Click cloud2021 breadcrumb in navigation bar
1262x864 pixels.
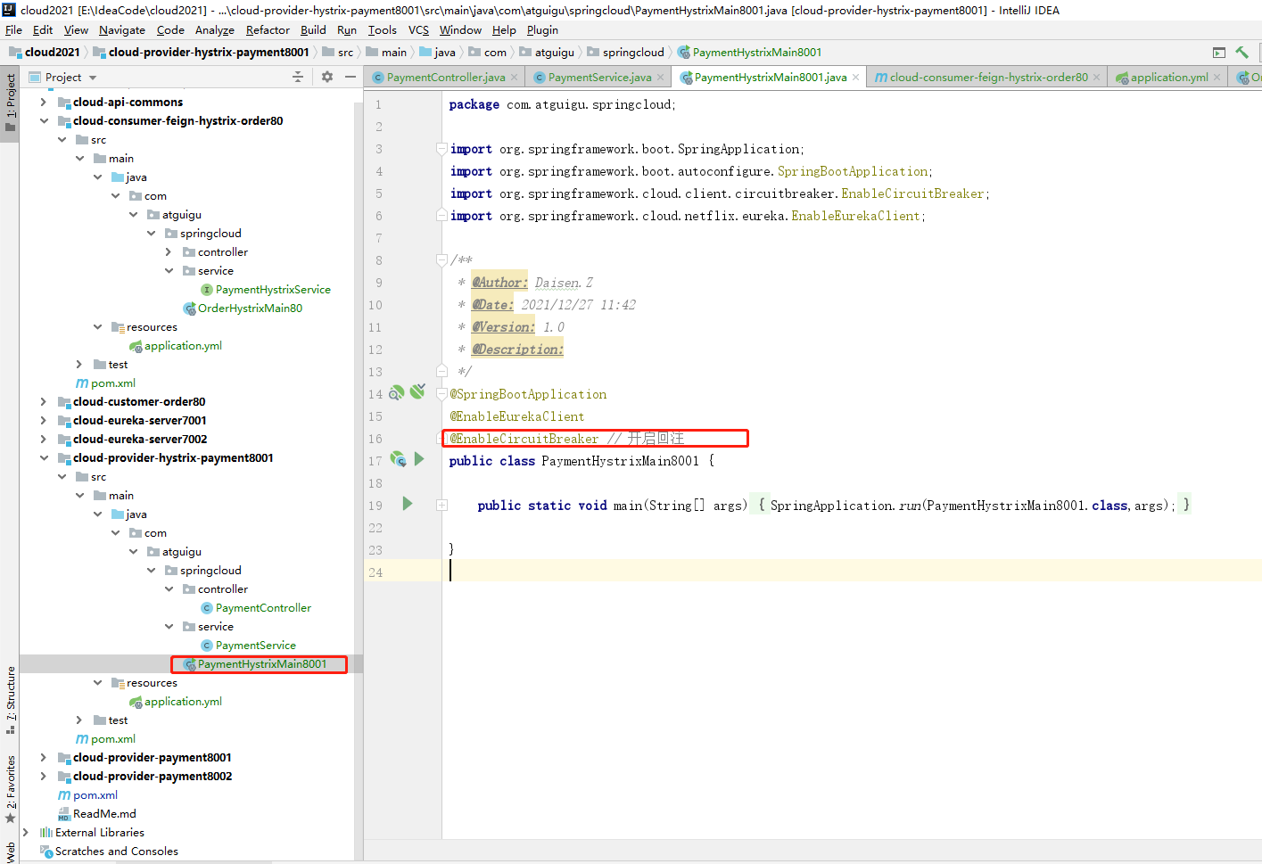[x=45, y=53]
